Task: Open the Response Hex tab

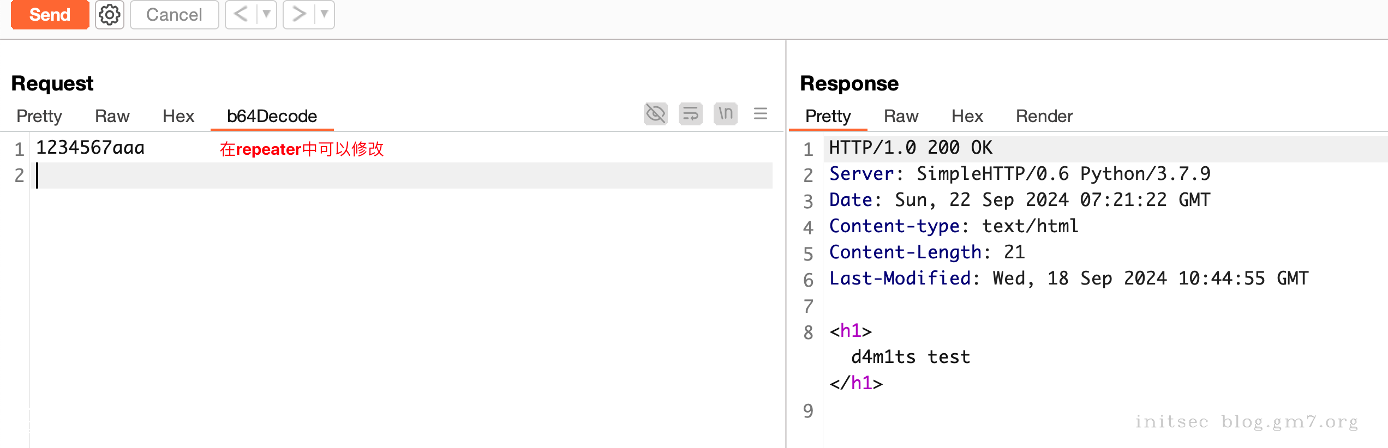Action: pyautogui.click(x=967, y=116)
